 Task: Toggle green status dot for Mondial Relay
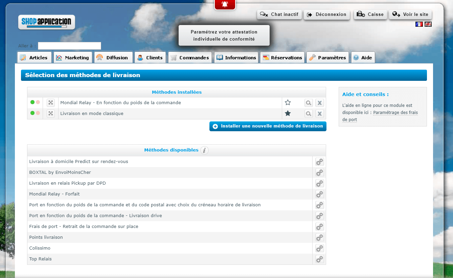(32, 102)
